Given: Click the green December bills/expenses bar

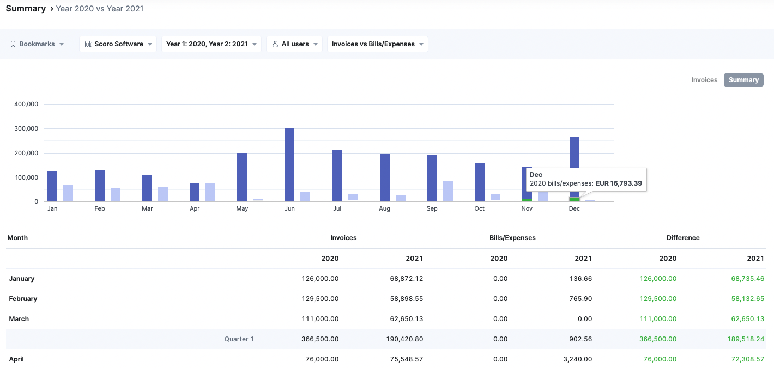Looking at the screenshot, I should click(575, 199).
